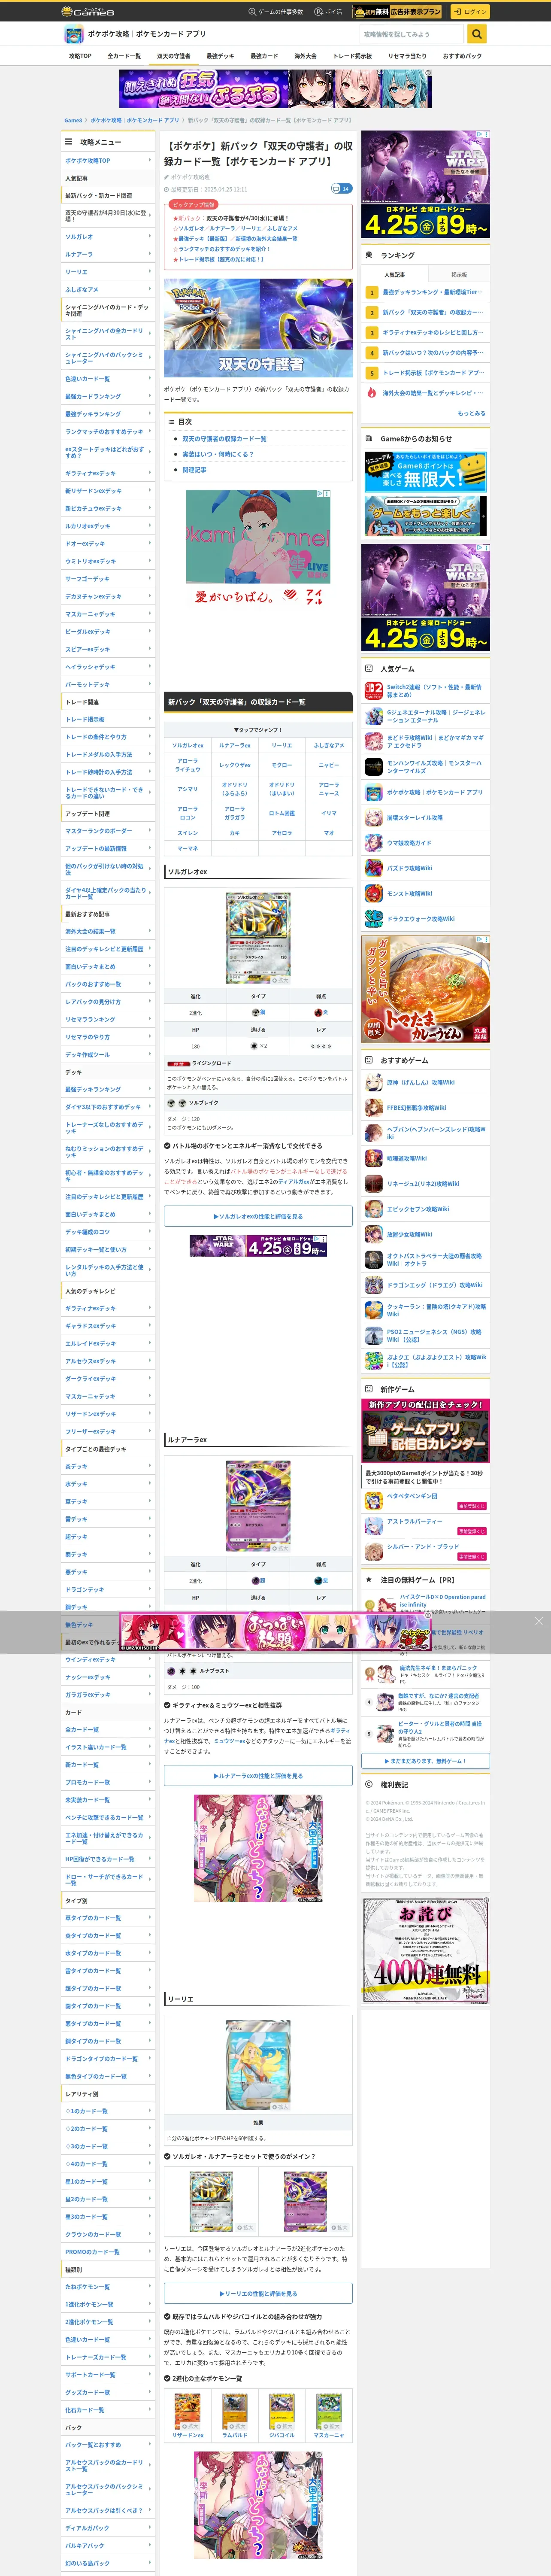Click the Game8 breadcrumb link
The width and height of the screenshot is (551, 2576).
click(x=73, y=120)
